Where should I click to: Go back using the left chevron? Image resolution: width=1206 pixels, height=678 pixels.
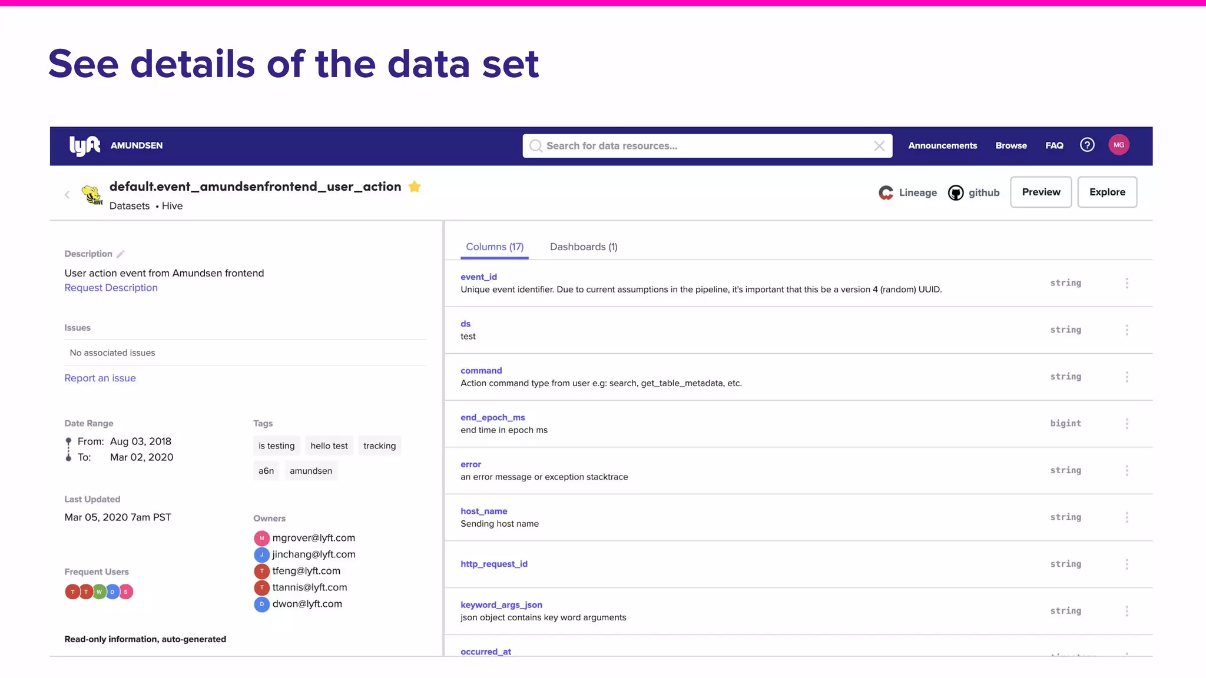point(67,195)
